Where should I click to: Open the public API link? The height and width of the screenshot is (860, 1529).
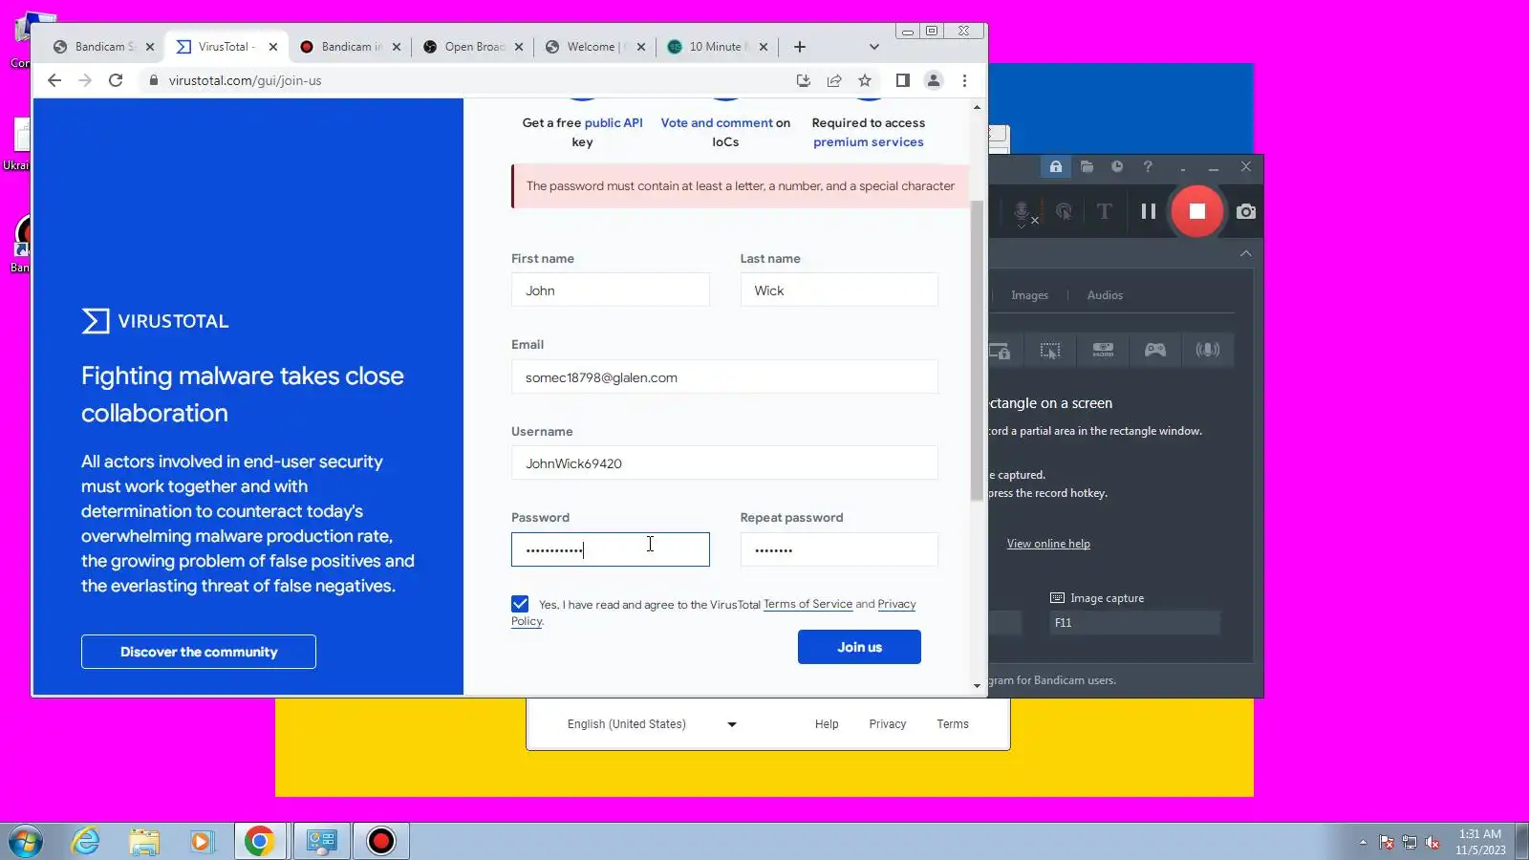tap(614, 123)
